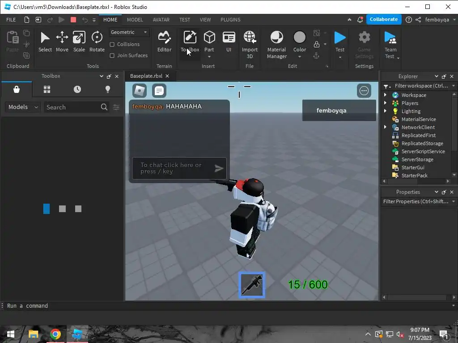This screenshot has width=458, height=343.
Task: Open the Color dropdown arrow
Action: (299, 57)
